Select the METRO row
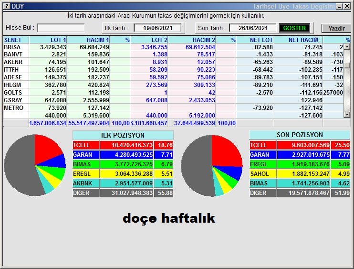 coord(173,108)
